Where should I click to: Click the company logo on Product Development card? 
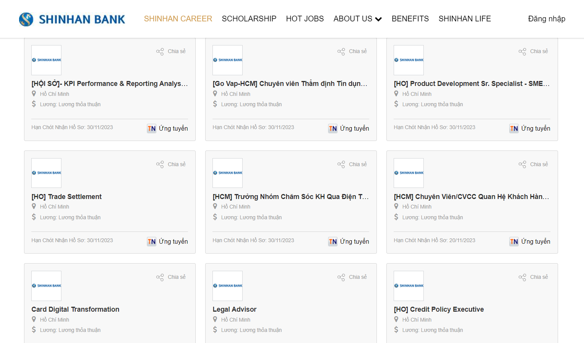coord(409,60)
